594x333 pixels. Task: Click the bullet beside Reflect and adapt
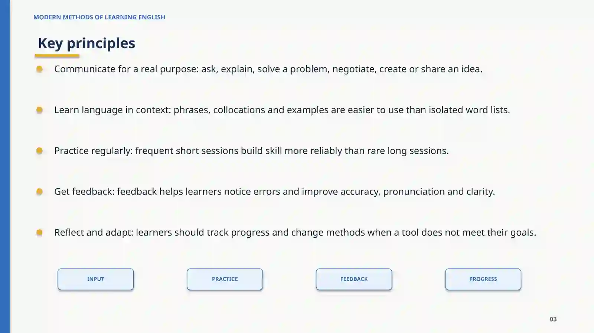click(x=39, y=232)
